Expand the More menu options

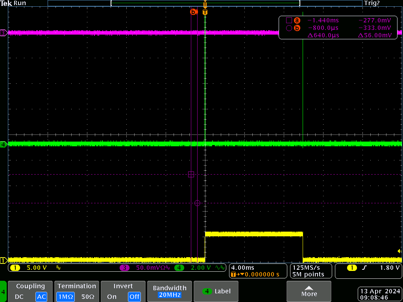(309, 291)
